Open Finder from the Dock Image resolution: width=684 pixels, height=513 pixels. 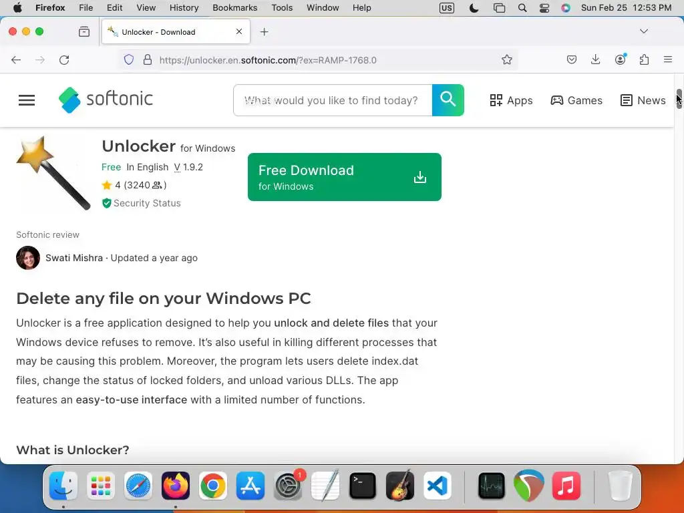point(63,486)
